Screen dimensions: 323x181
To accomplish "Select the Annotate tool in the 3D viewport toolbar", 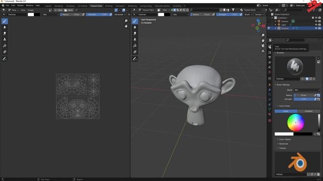I will pyautogui.click(x=135, y=59).
